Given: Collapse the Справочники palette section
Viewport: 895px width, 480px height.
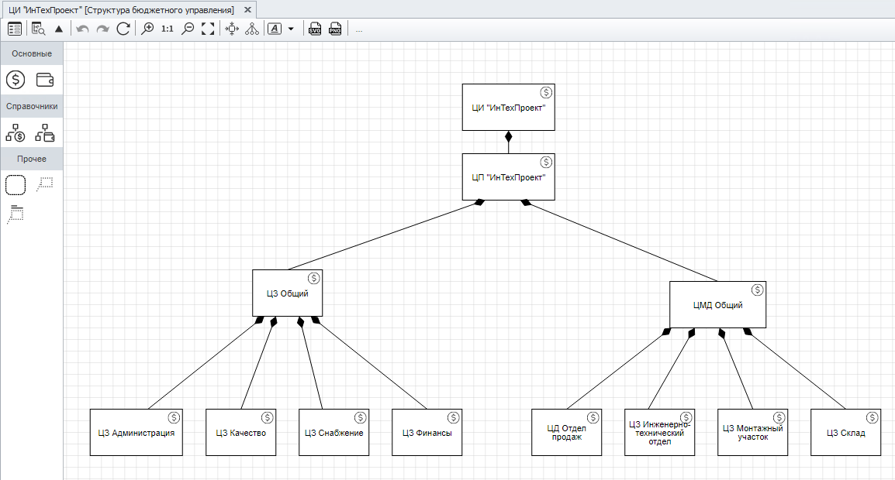Looking at the screenshot, I should coord(32,107).
